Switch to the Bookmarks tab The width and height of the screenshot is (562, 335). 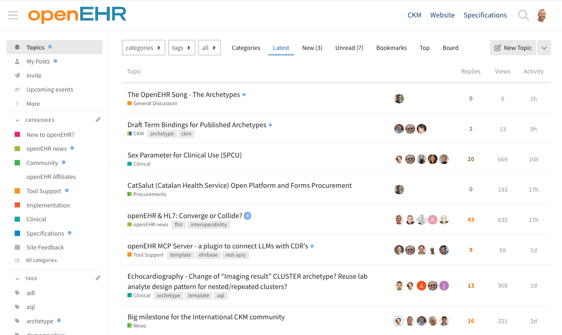[391, 48]
